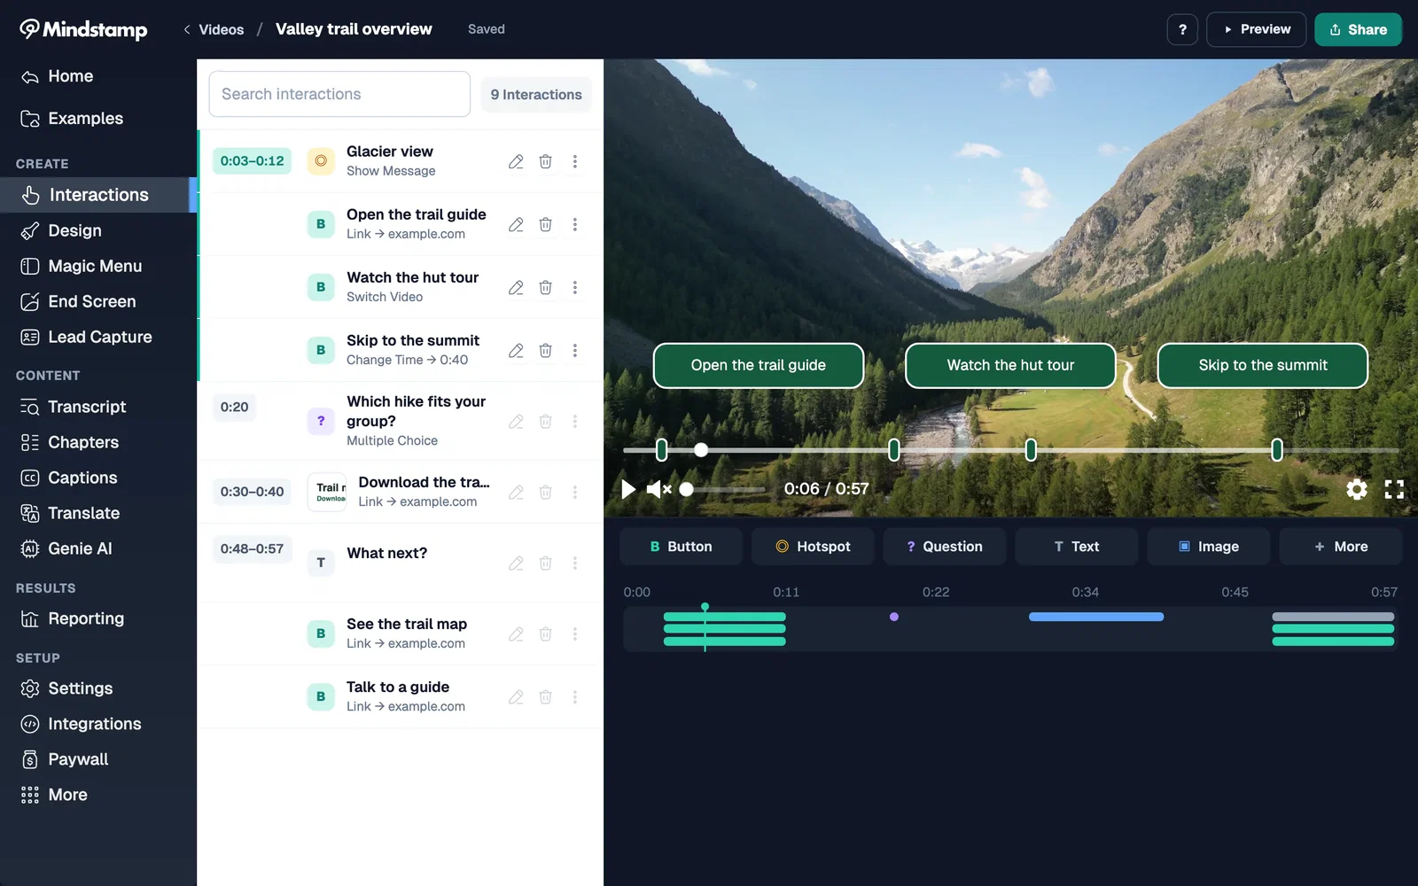Click the video progress bar handle
1418x886 pixels.
[701, 450]
